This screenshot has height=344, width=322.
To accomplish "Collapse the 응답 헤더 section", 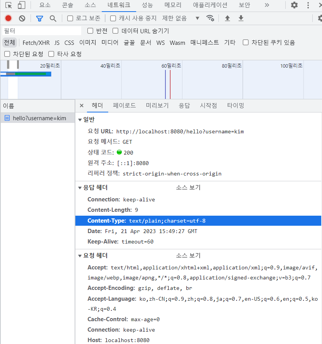I will click(80, 188).
